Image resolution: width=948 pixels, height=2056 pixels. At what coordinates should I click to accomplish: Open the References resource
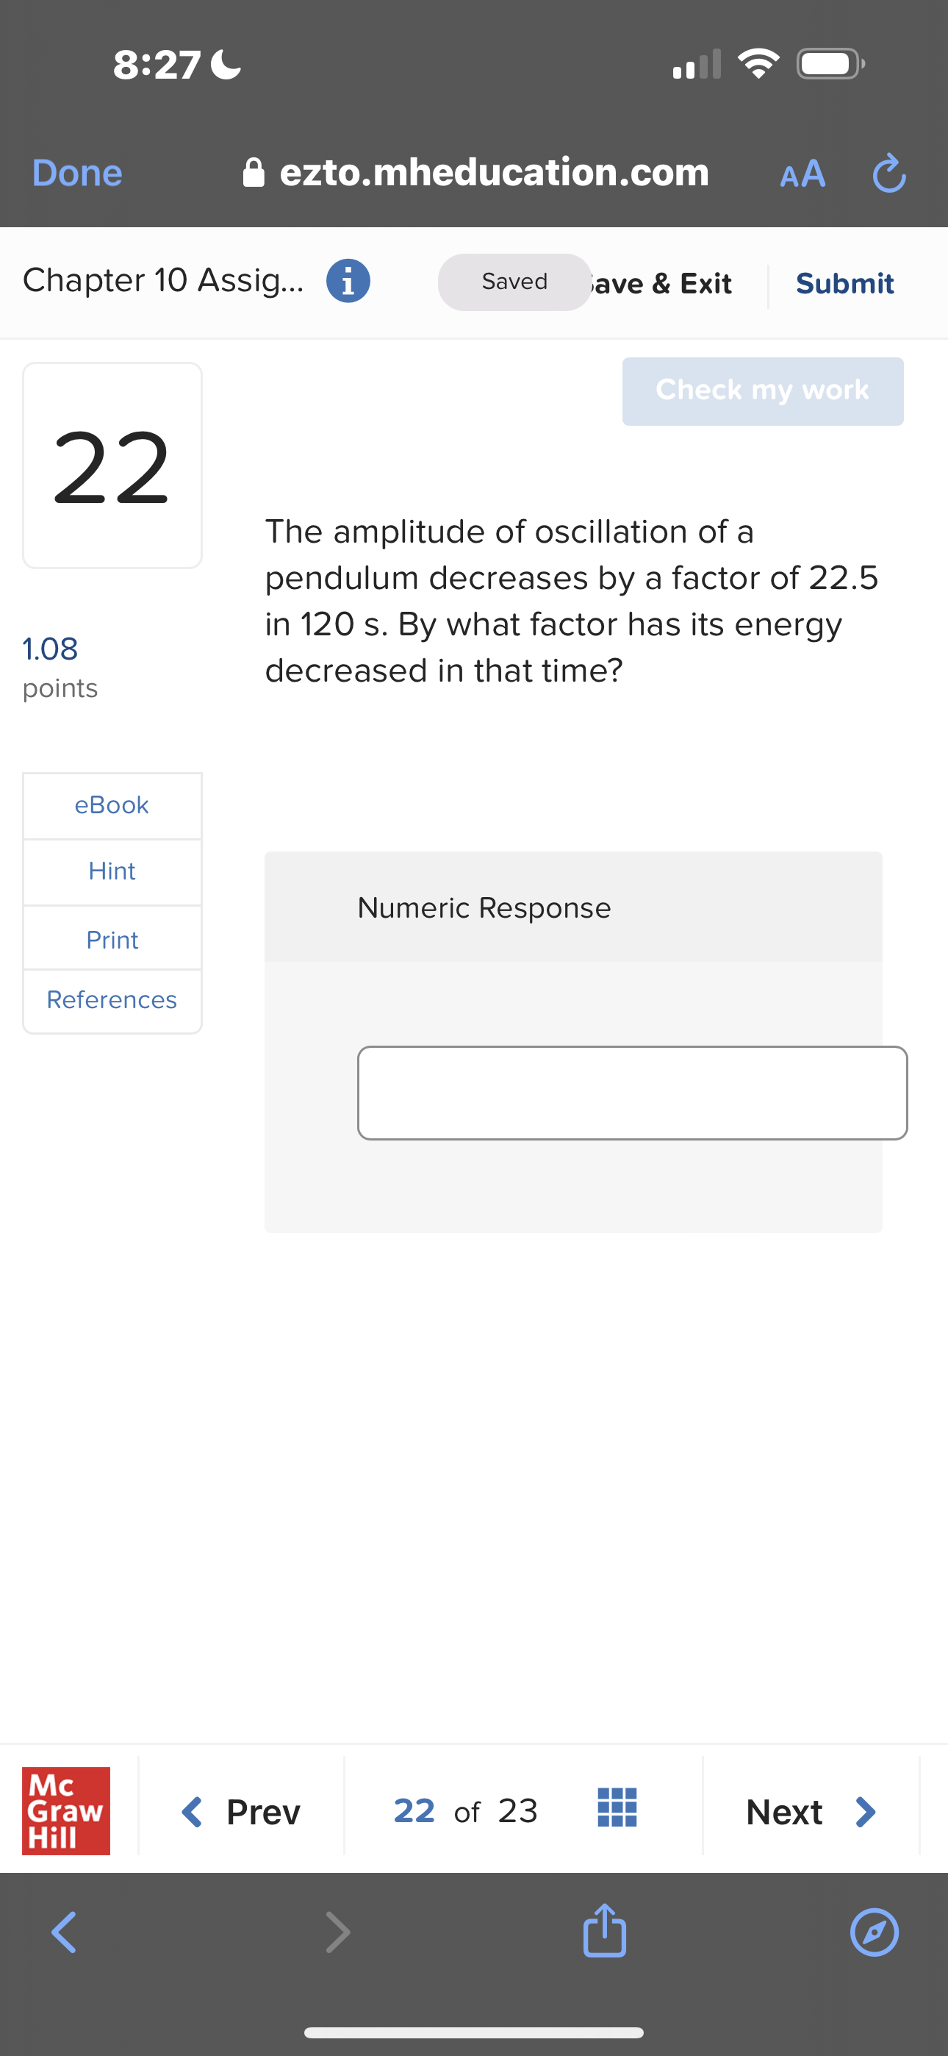[x=112, y=999]
